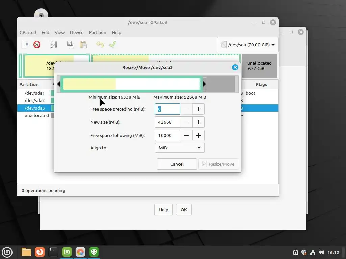
Task: Select the /dev/sda1 partition row
Action: click(35, 93)
